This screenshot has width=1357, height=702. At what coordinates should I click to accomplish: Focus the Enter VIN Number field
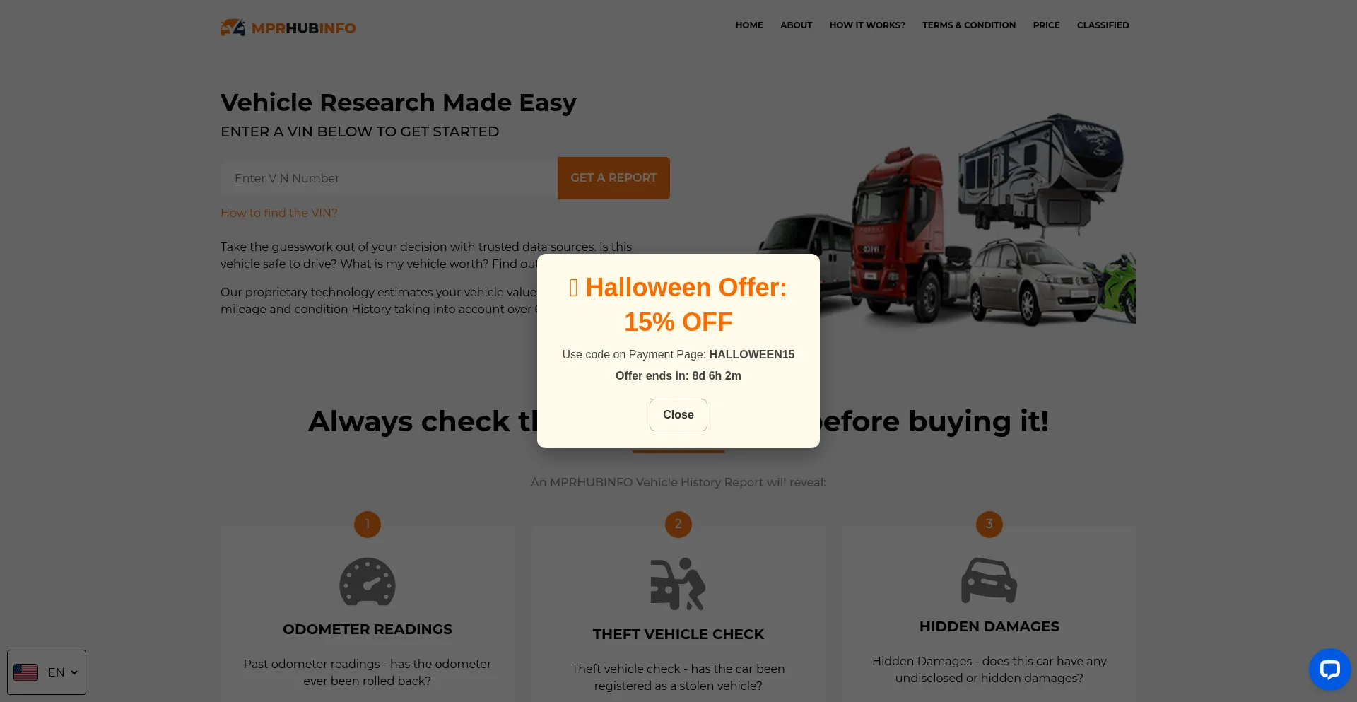point(389,178)
